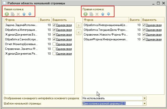Screen dimensions: 167x109
Task: Move selected form to left column
Action: click(79, 32)
